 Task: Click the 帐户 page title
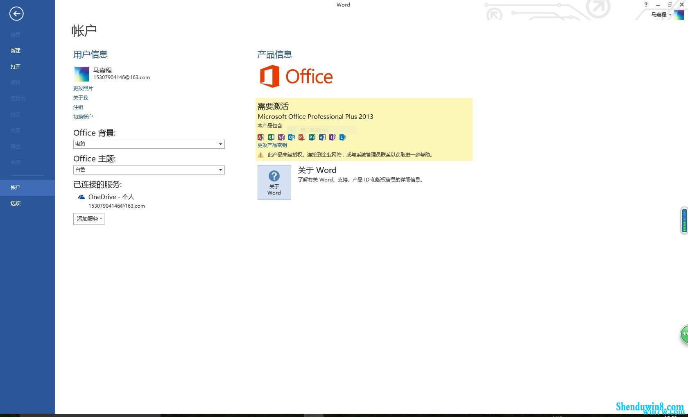(x=84, y=30)
